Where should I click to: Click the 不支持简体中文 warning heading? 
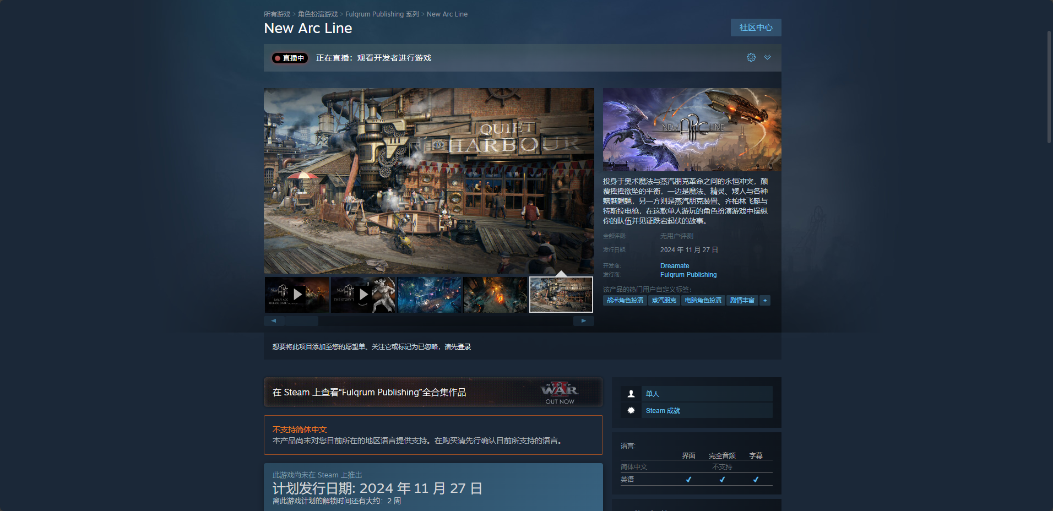300,430
